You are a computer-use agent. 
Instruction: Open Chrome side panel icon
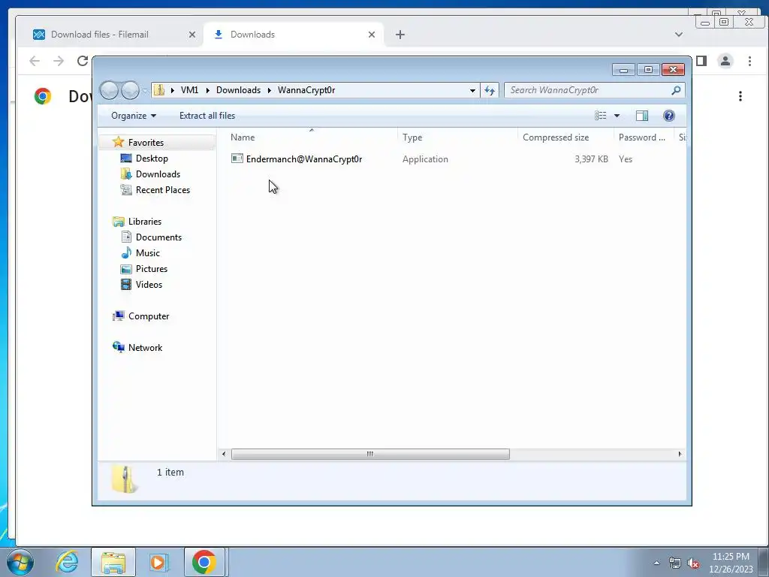701,61
